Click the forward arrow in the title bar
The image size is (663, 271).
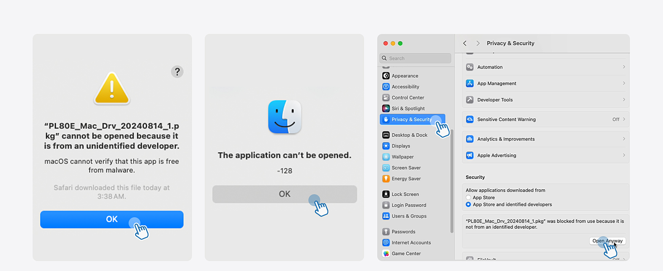pyautogui.click(x=478, y=43)
